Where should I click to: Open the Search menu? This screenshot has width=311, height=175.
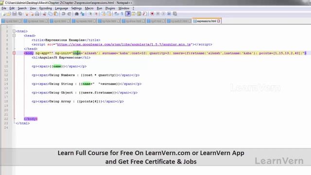tap(22, 8)
